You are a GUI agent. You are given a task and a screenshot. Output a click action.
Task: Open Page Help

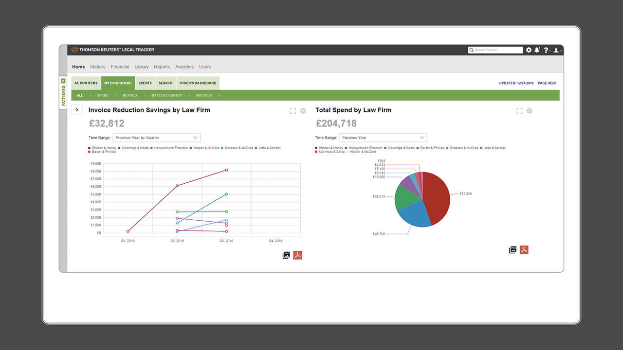click(x=547, y=83)
